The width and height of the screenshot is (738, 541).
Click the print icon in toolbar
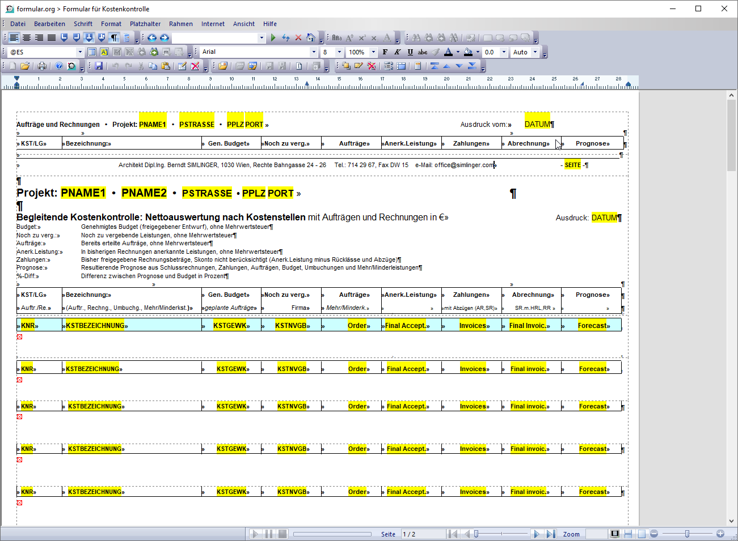pos(42,66)
